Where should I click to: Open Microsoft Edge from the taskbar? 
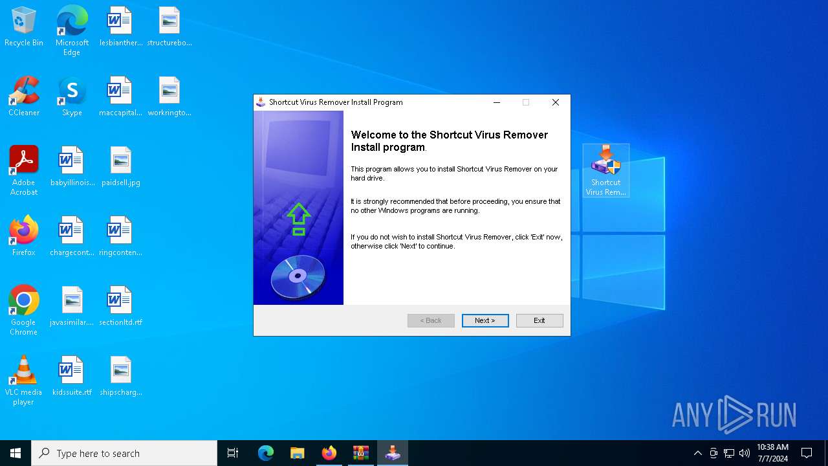point(266,453)
